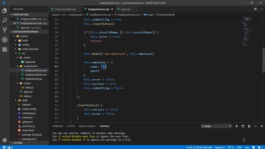Split the editor to the right
The height and width of the screenshot is (149, 265).
[255, 9]
